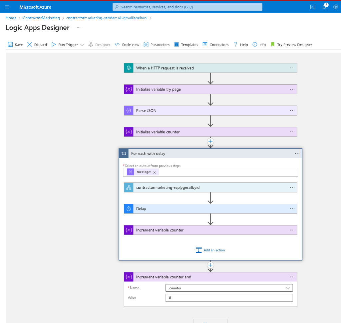Screen dimensions: 341x323
Task: Open menu for Increment variable counter
Action: tap(292, 230)
